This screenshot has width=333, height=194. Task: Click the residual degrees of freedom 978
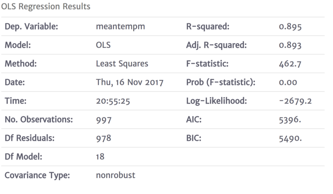pos(104,138)
